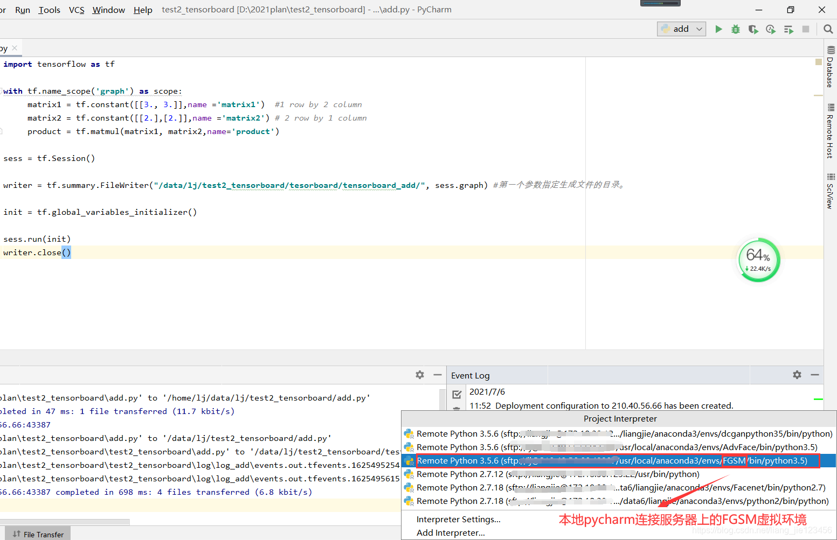Select interpreter with AdvFace environment
Screen dimensions: 837x540
619,447
